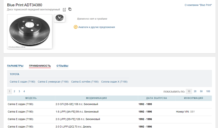Go to page 3 of results
Viewport: 218px width, 128px height.
[19, 91]
